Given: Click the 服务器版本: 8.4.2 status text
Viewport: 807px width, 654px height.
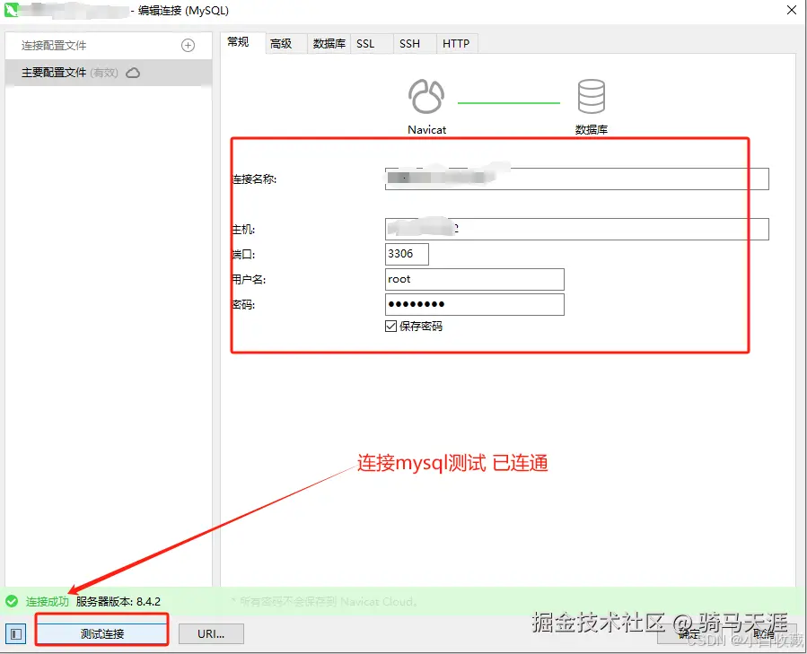Looking at the screenshot, I should 118,601.
